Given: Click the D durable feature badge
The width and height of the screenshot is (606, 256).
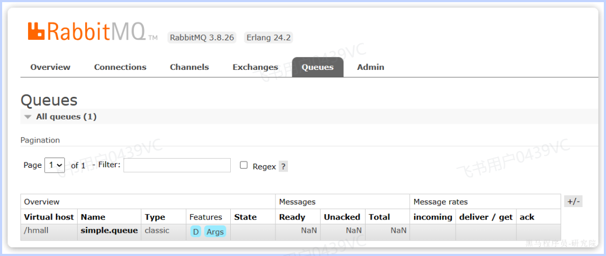Looking at the screenshot, I should point(196,232).
